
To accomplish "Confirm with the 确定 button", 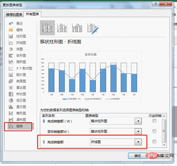I will [x=137, y=156].
